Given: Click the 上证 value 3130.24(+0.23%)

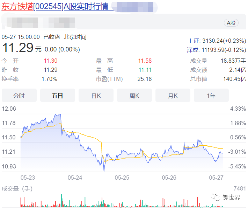Looking at the screenshot, I should (x=224, y=41).
